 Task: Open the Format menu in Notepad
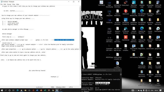[9, 4]
